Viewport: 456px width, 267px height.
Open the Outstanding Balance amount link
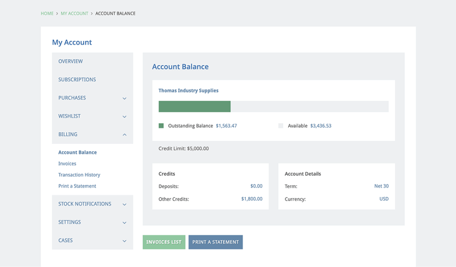[x=226, y=125]
